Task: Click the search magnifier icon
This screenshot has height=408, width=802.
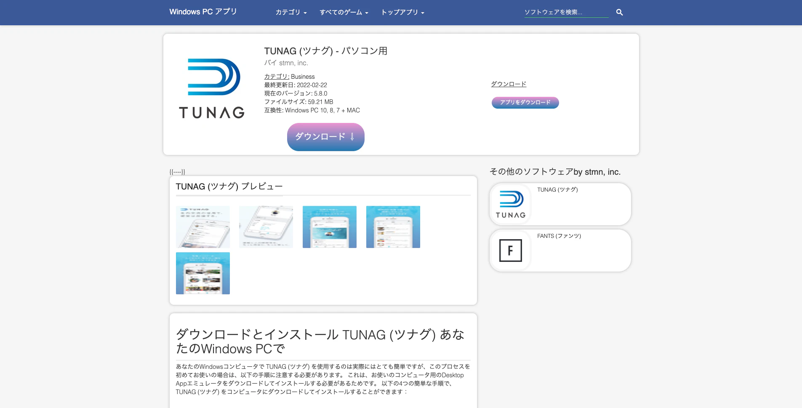Action: [x=619, y=12]
